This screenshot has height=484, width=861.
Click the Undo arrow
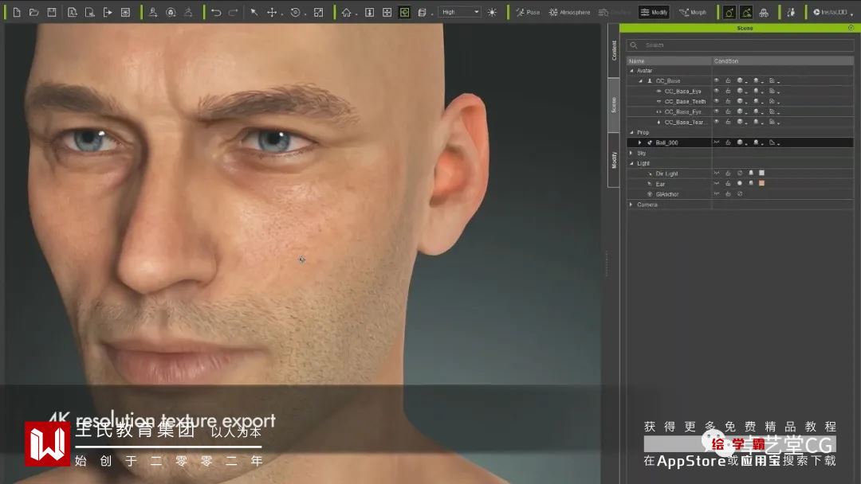point(216,12)
